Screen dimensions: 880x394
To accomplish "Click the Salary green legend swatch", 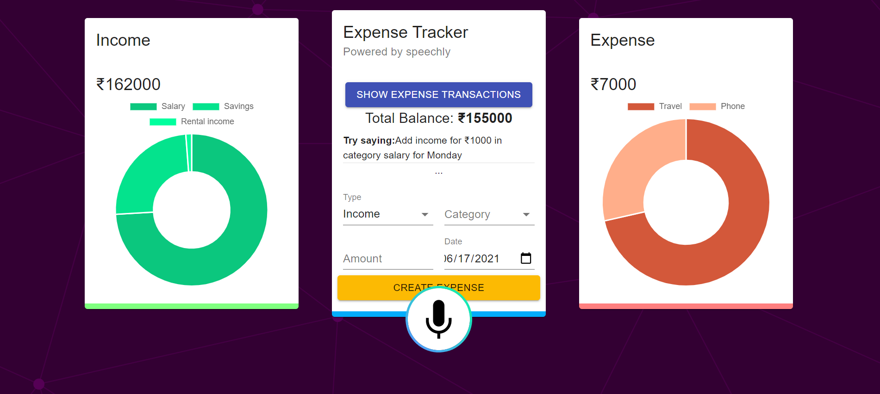I will pyautogui.click(x=144, y=106).
